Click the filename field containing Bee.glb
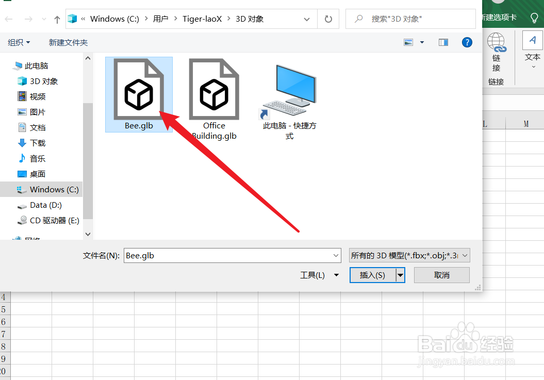544x380 pixels. (229, 255)
